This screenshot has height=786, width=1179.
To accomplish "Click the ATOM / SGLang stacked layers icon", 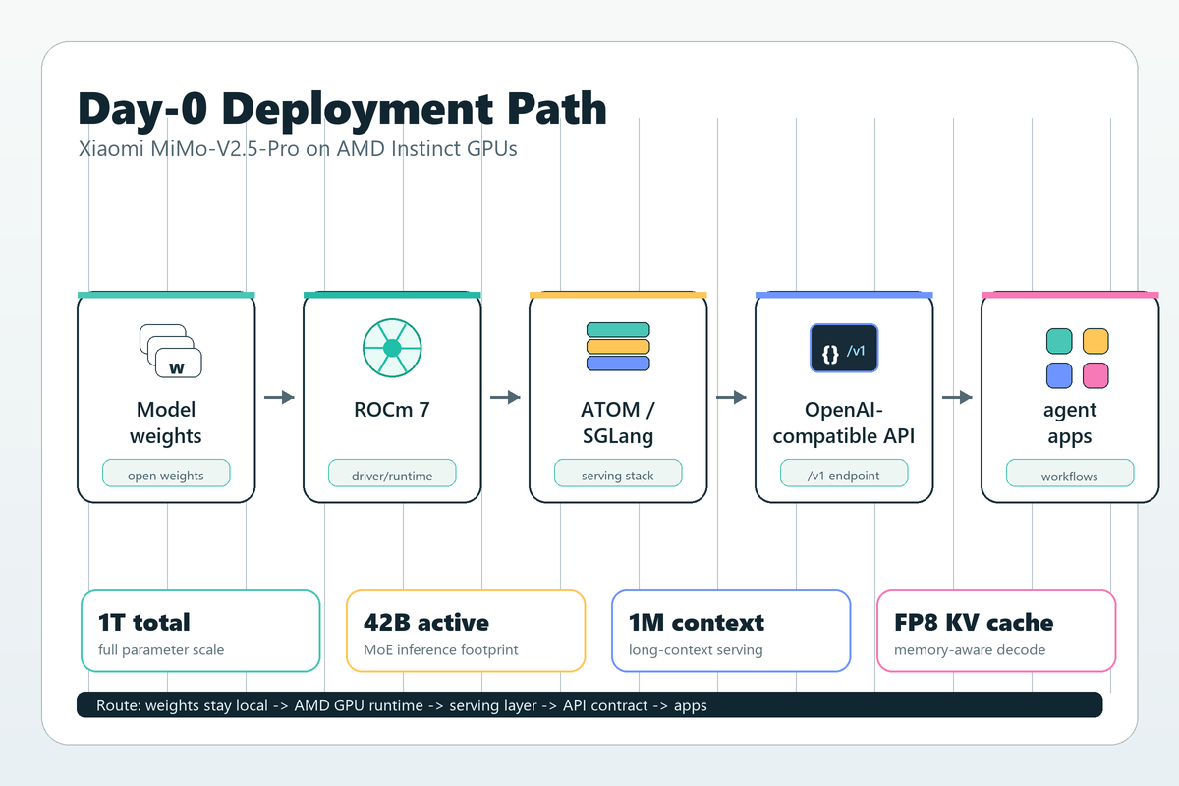I will tap(618, 347).
